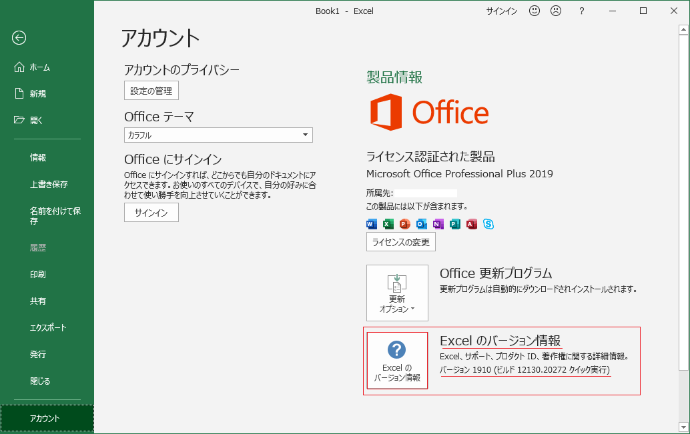Open 発行 in the sidebar
This screenshot has width=690, height=434.
pos(47,355)
